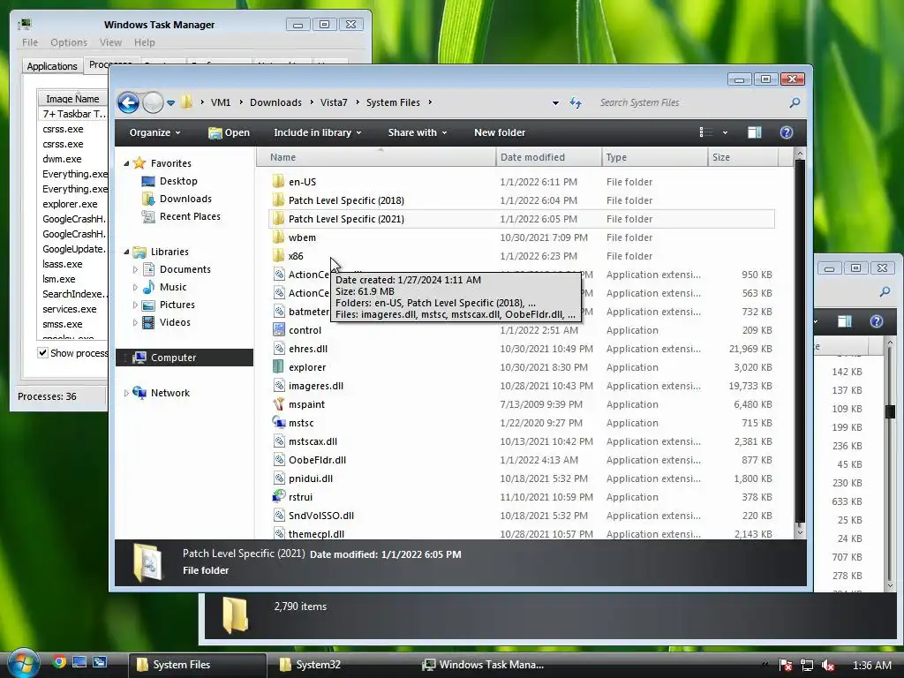Expand the Network tree node
The width and height of the screenshot is (904, 678).
[126, 393]
